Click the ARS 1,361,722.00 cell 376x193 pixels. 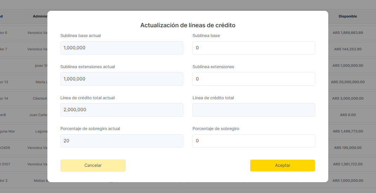[x=348, y=164]
